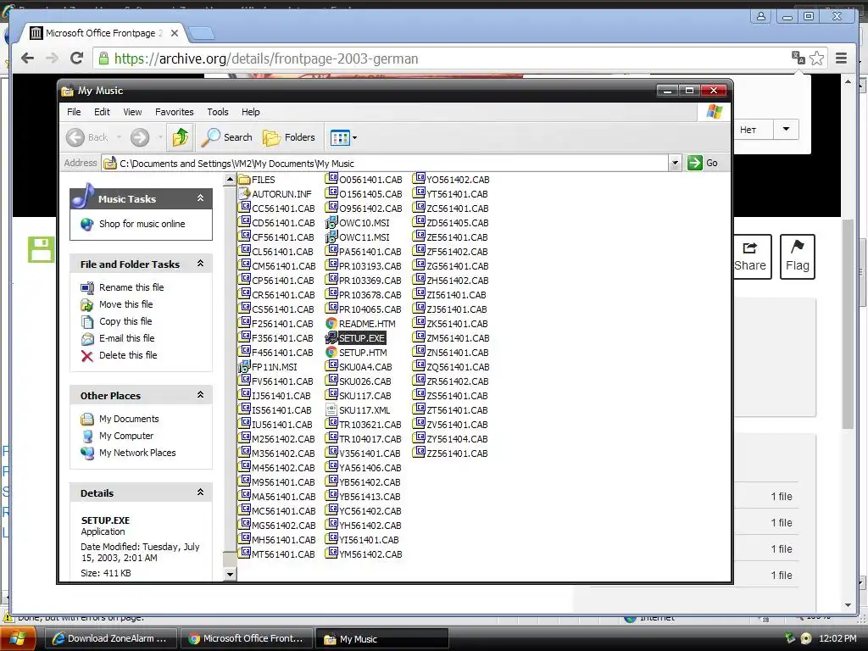Image resolution: width=868 pixels, height=651 pixels.
Task: Click the Forward navigation arrow in Explorer
Action: (x=140, y=137)
